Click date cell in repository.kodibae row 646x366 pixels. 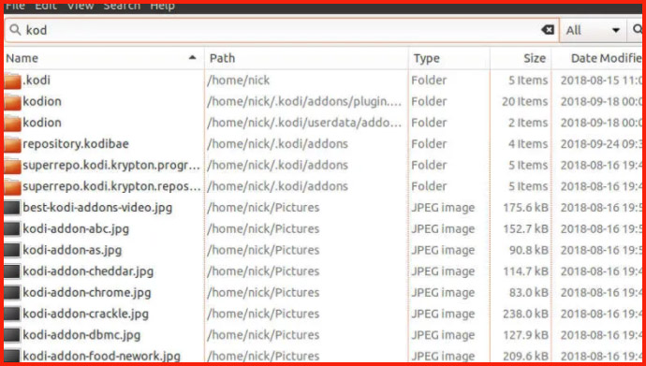[x=601, y=144]
